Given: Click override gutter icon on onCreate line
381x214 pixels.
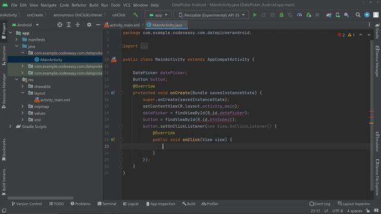Looking at the screenshot, I should click(x=113, y=93).
